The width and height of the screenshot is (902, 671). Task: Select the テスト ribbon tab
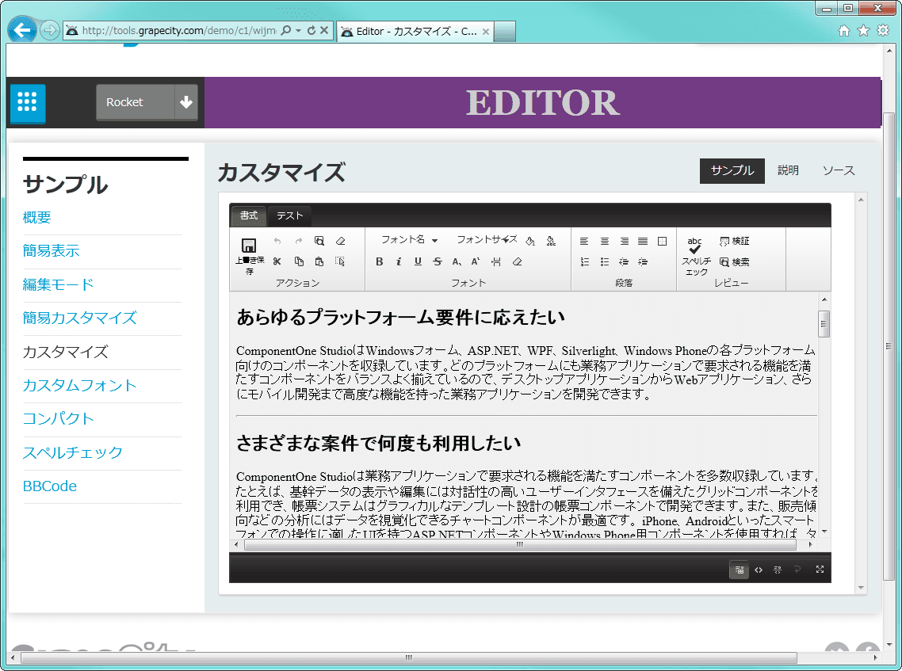(289, 215)
